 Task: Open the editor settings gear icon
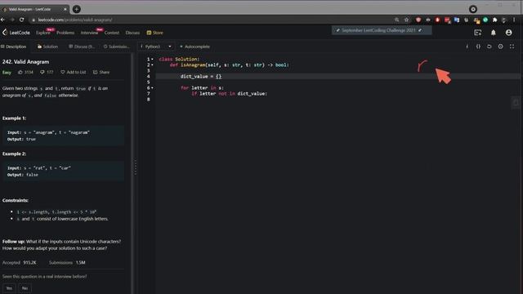tap(501, 47)
